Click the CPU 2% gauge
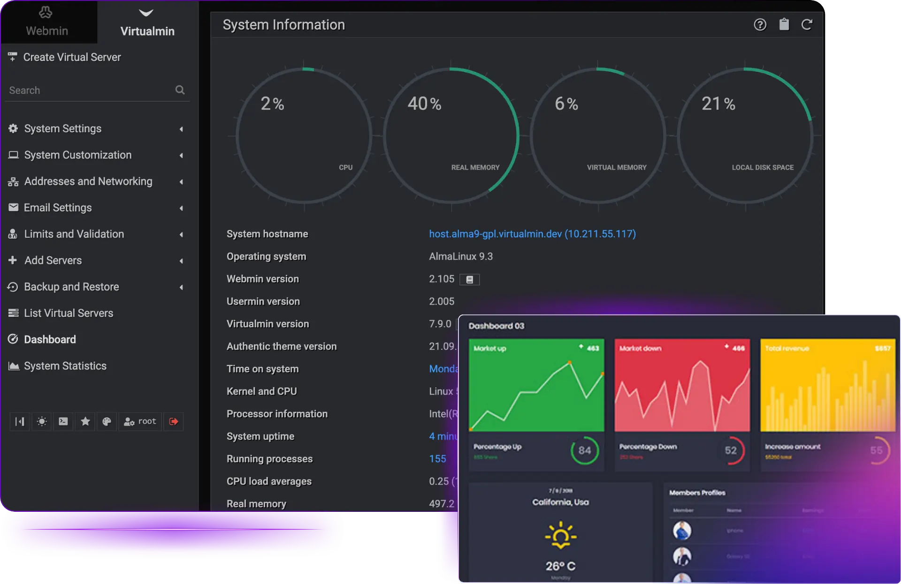Image resolution: width=901 pixels, height=584 pixels. click(304, 136)
